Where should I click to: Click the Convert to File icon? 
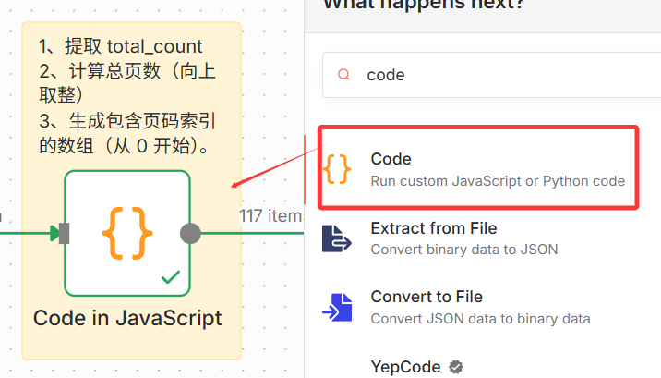[338, 307]
